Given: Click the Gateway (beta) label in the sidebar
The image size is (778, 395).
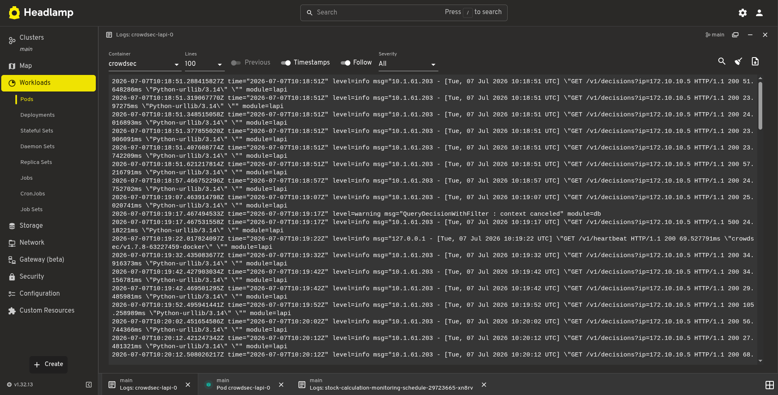Looking at the screenshot, I should click(42, 260).
